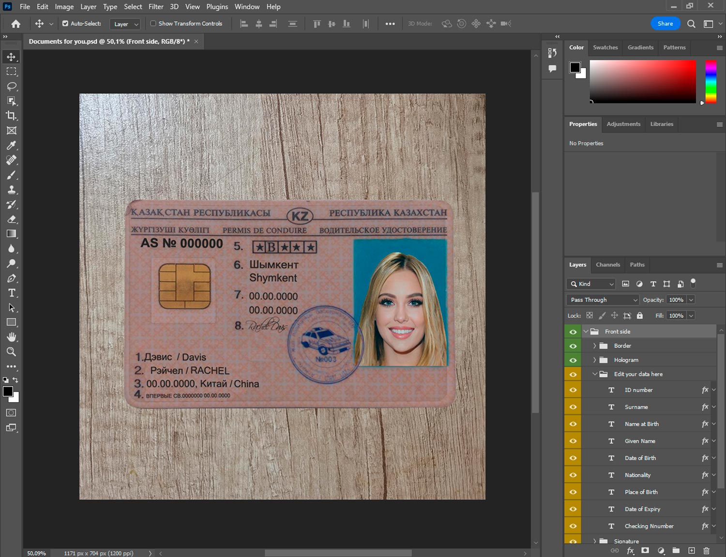Expand the Hologram layer group
This screenshot has width=726, height=557.
click(x=594, y=360)
